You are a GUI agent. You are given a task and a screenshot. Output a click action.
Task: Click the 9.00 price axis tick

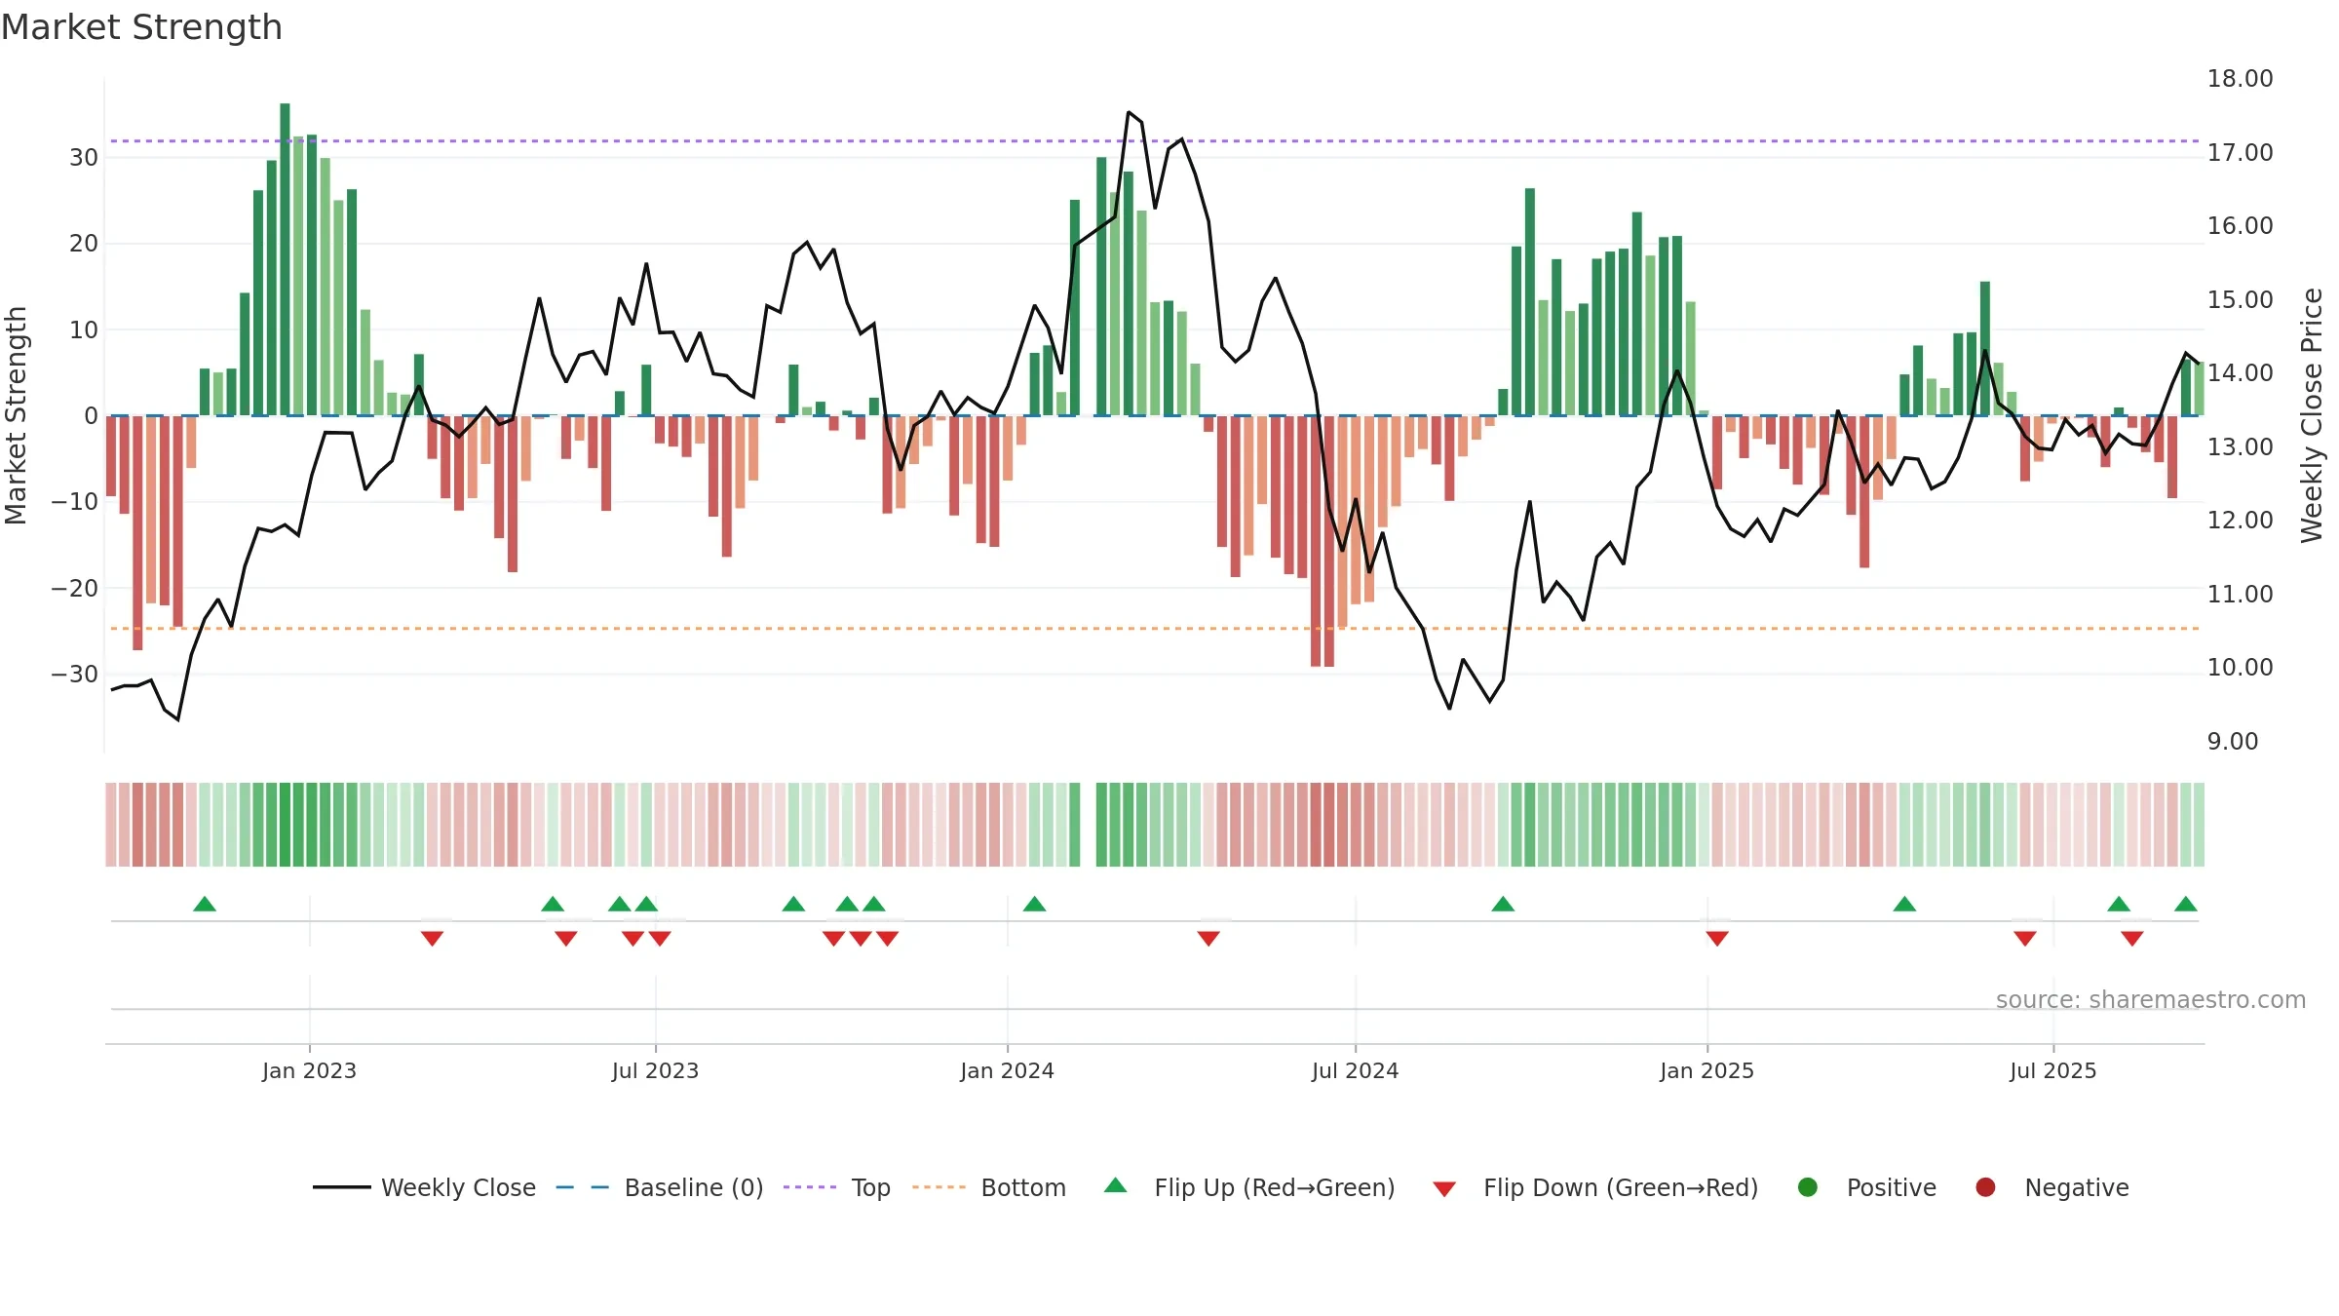pyautogui.click(x=2233, y=742)
